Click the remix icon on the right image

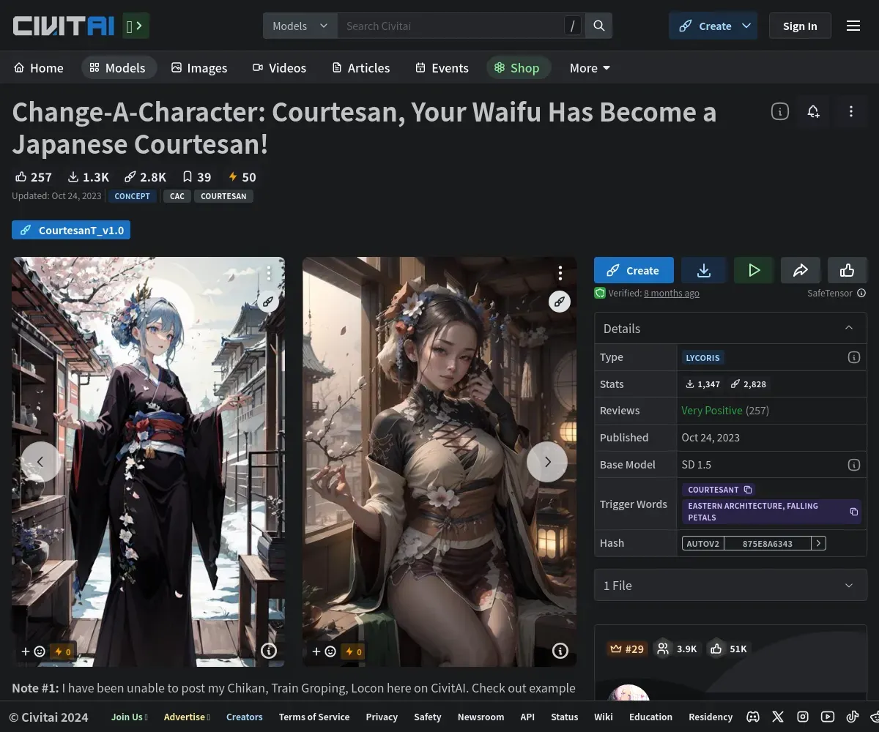pyautogui.click(x=560, y=302)
